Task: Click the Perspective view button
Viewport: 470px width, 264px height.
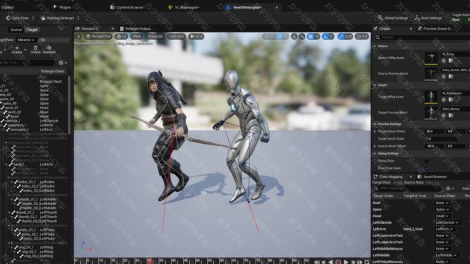Action: click(98, 36)
